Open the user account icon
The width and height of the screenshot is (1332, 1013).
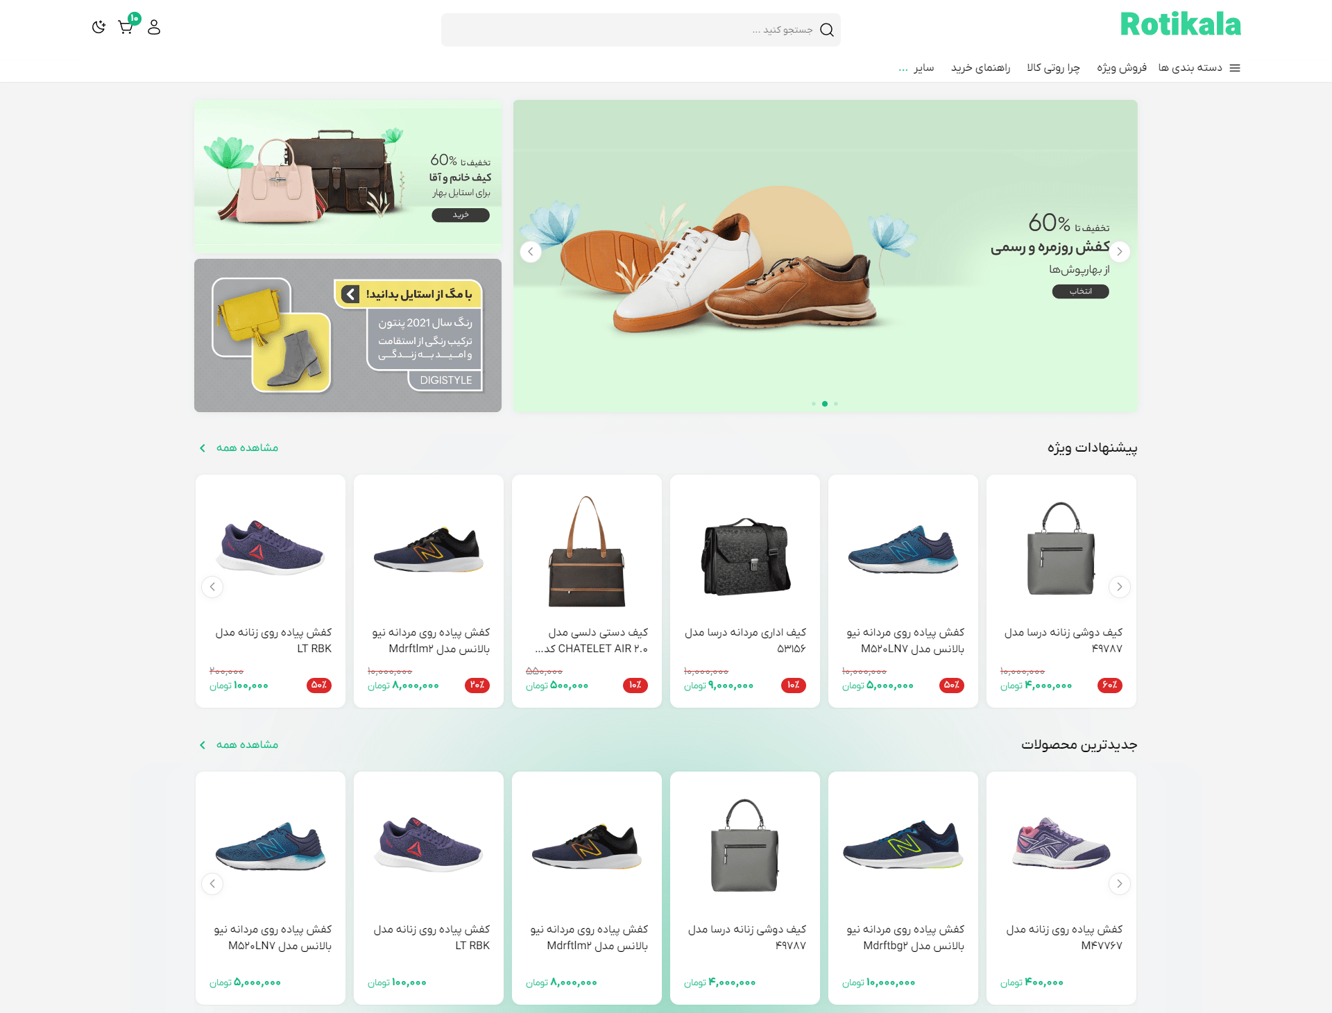click(154, 27)
